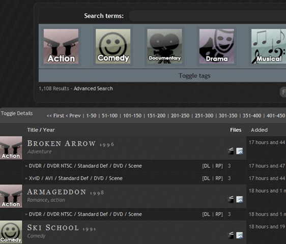Viewport: 286px width, 244px height.
Task: Go to Prev results page
Action: 73,115
